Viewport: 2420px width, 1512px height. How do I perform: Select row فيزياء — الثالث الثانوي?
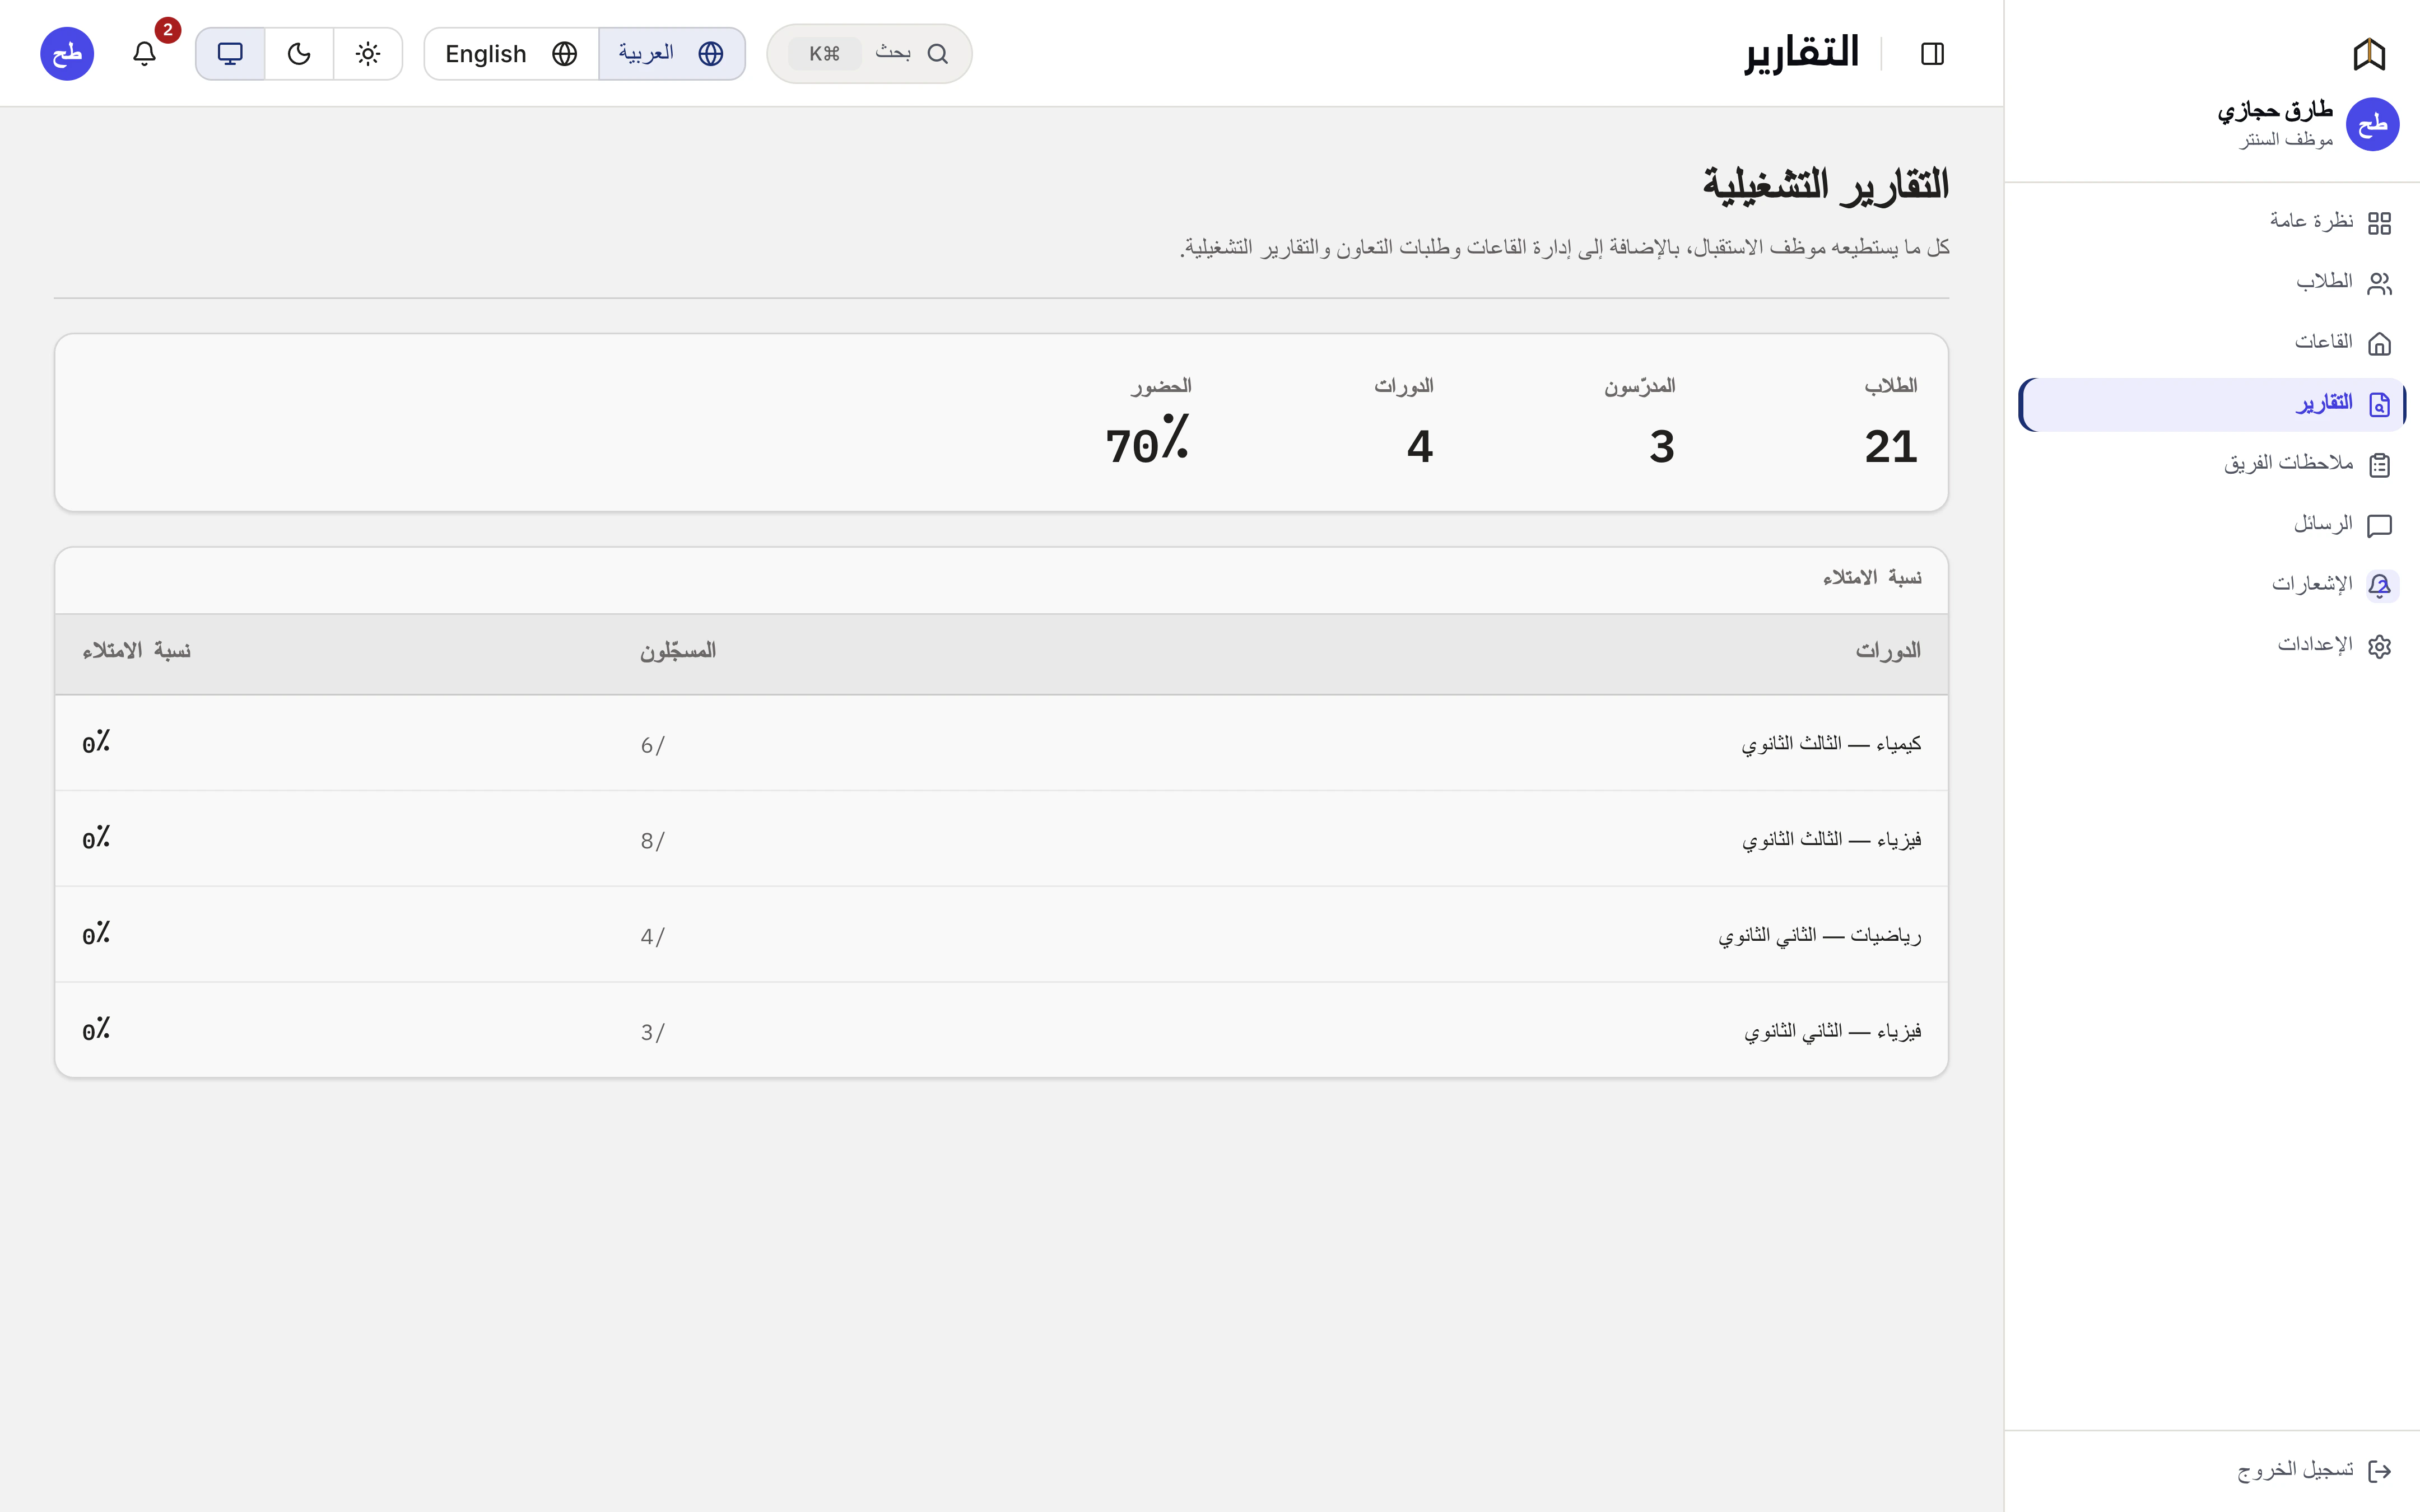coord(1001,839)
